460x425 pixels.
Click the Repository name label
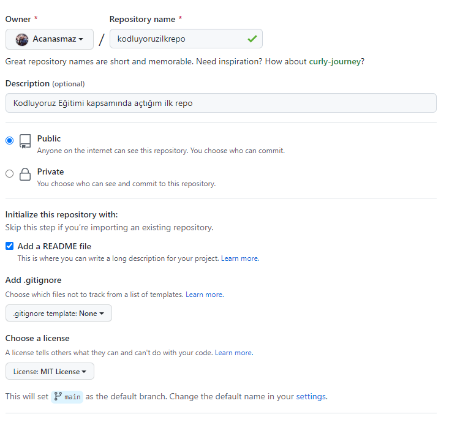coord(142,20)
